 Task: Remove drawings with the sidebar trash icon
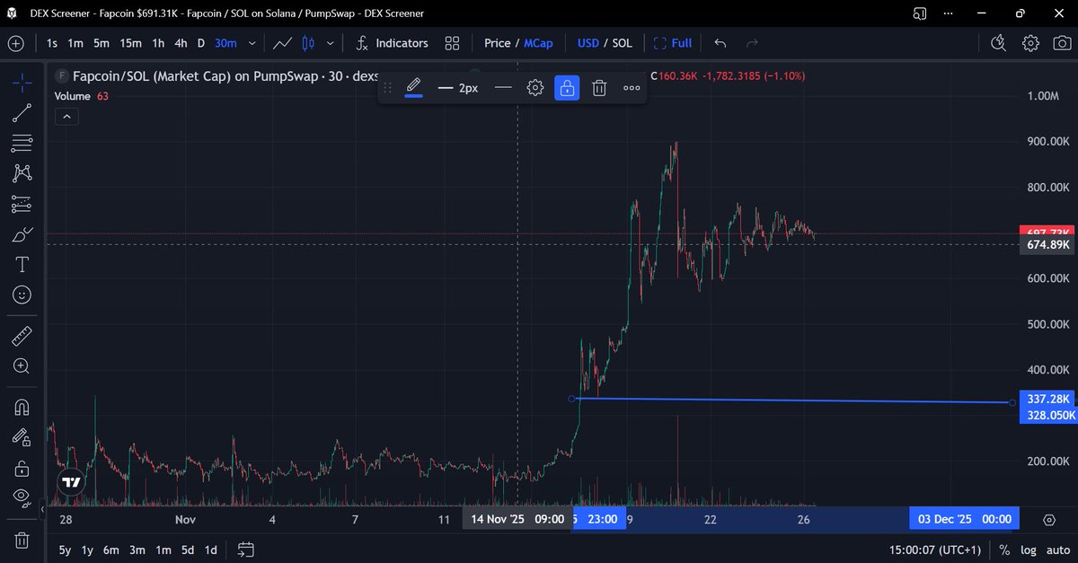coord(22,540)
